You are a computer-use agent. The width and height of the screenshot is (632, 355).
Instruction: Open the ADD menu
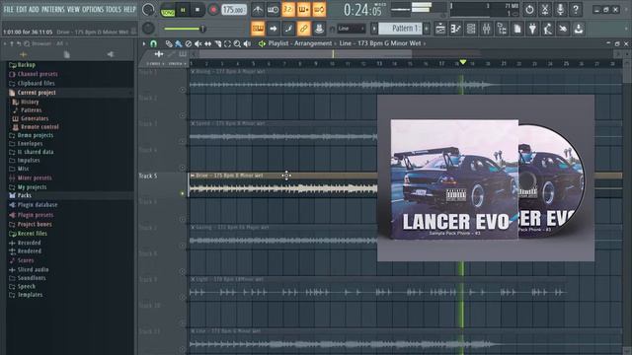pyautogui.click(x=35, y=9)
